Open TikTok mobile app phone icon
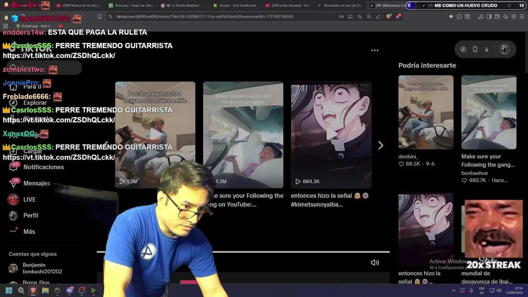528x297 pixels. coord(475,49)
